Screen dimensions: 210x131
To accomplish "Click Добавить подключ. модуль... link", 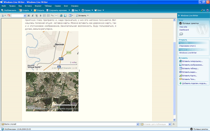I will tap(195, 83).
